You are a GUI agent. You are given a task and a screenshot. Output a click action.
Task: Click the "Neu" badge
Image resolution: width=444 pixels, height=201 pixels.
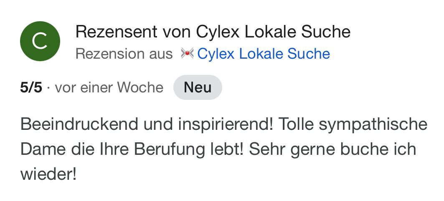198,87
